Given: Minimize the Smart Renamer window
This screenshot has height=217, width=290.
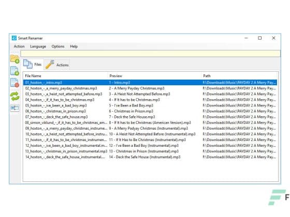Looking at the screenshot, I should tap(246, 38).
